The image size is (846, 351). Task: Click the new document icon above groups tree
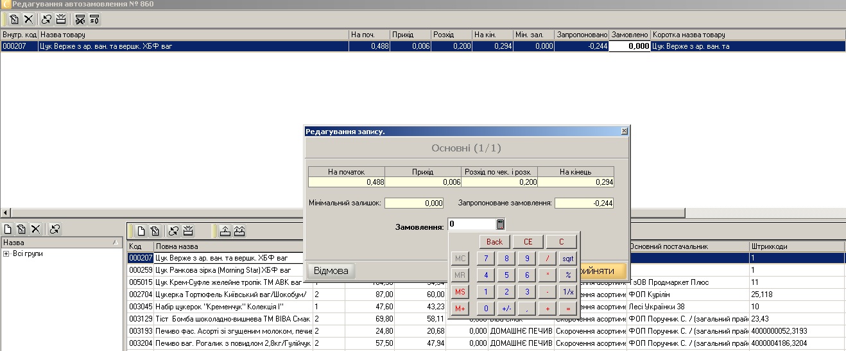[8, 229]
